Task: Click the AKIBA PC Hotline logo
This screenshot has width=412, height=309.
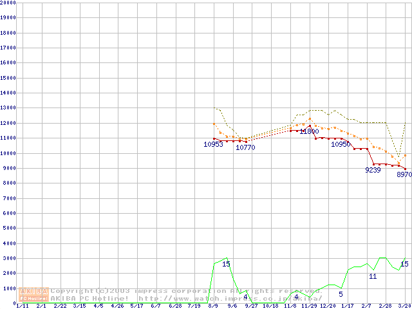Action: point(34,294)
